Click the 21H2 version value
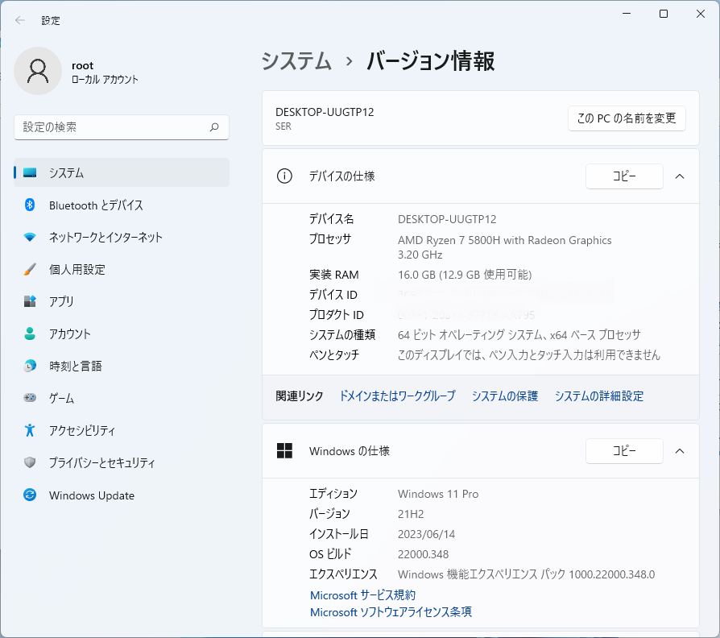Viewport: 720px width, 638px height. pos(411,514)
